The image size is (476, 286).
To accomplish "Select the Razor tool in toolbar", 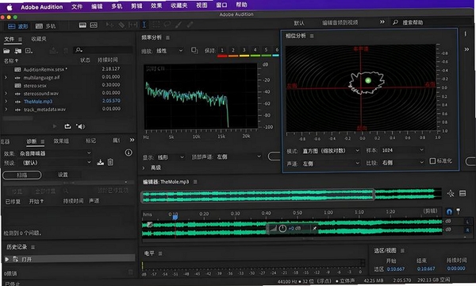I will point(121,25).
